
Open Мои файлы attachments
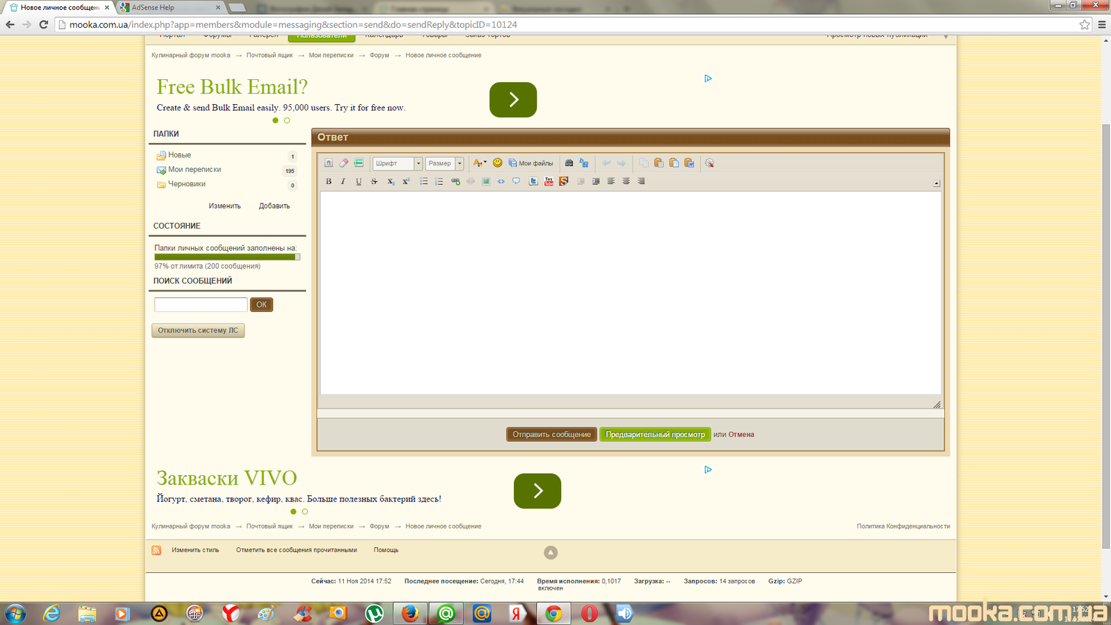click(x=531, y=163)
